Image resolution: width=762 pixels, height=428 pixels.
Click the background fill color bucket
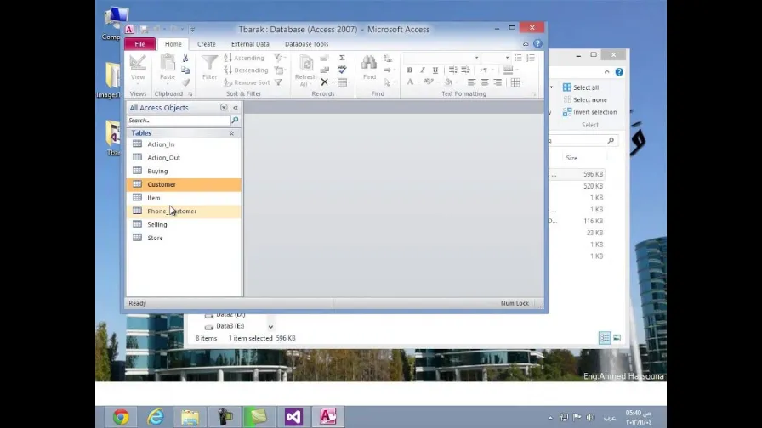pos(448,82)
